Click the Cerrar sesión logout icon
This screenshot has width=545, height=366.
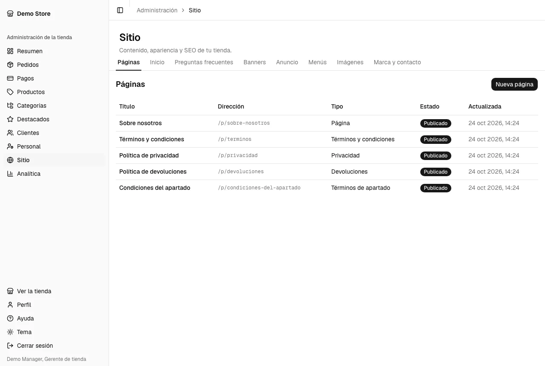(10, 346)
